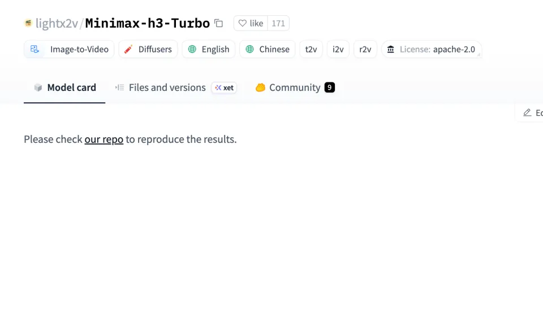Click the t2v tag
The width and height of the screenshot is (543, 335).
pyautogui.click(x=311, y=49)
